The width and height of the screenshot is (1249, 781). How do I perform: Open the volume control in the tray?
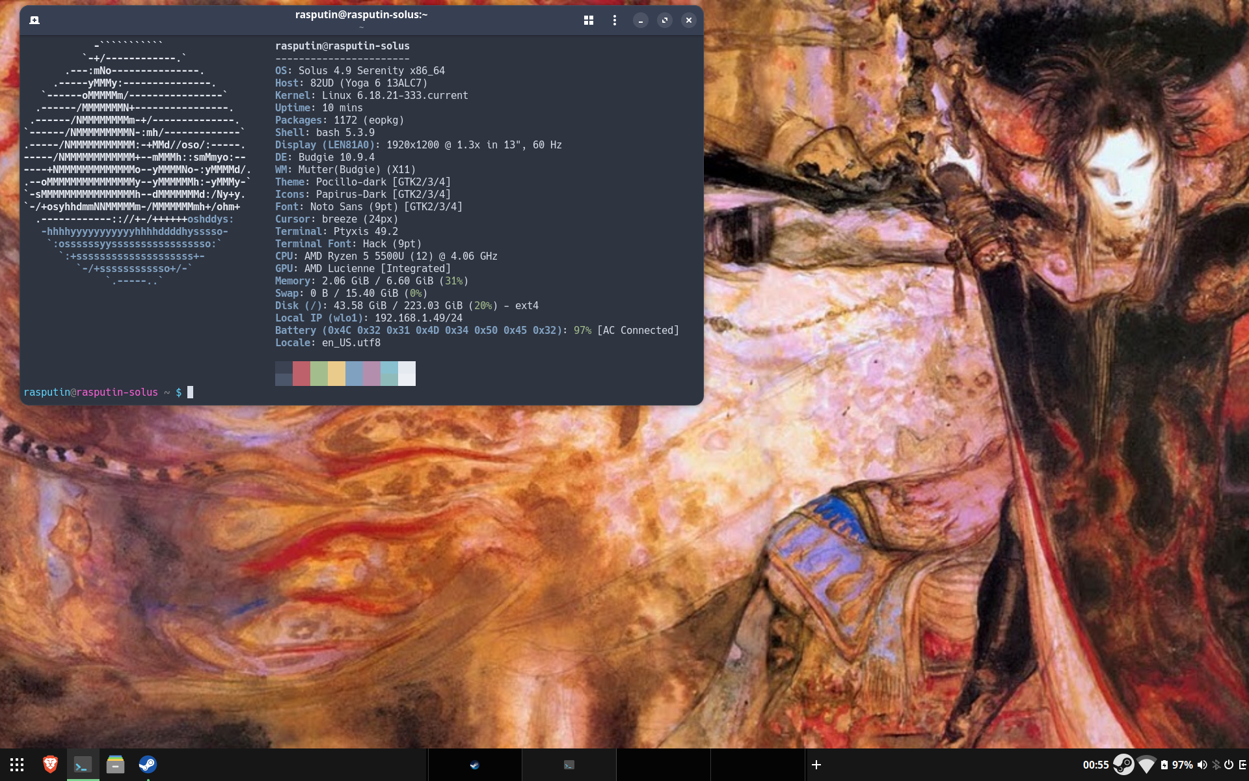coord(1202,765)
